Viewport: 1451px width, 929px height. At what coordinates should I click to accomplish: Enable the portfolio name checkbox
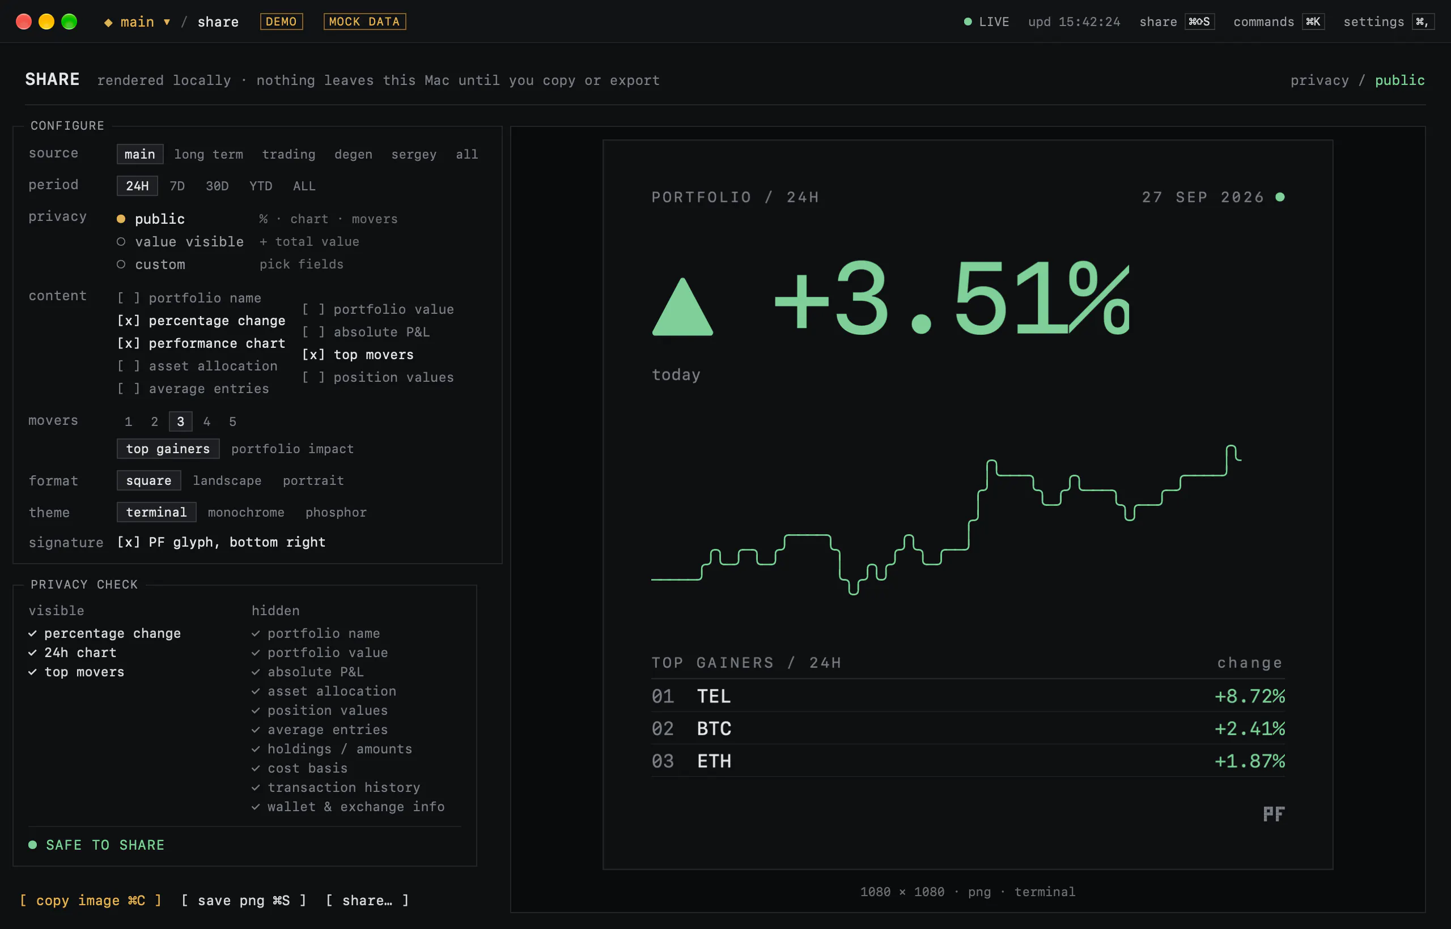point(129,298)
